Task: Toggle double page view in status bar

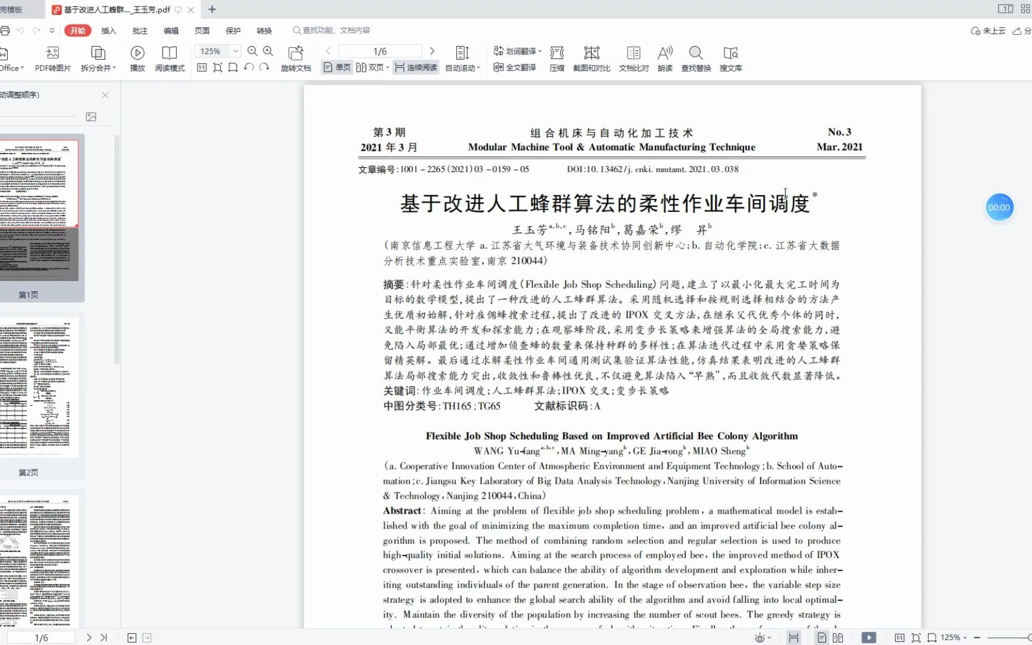Action: click(838, 638)
